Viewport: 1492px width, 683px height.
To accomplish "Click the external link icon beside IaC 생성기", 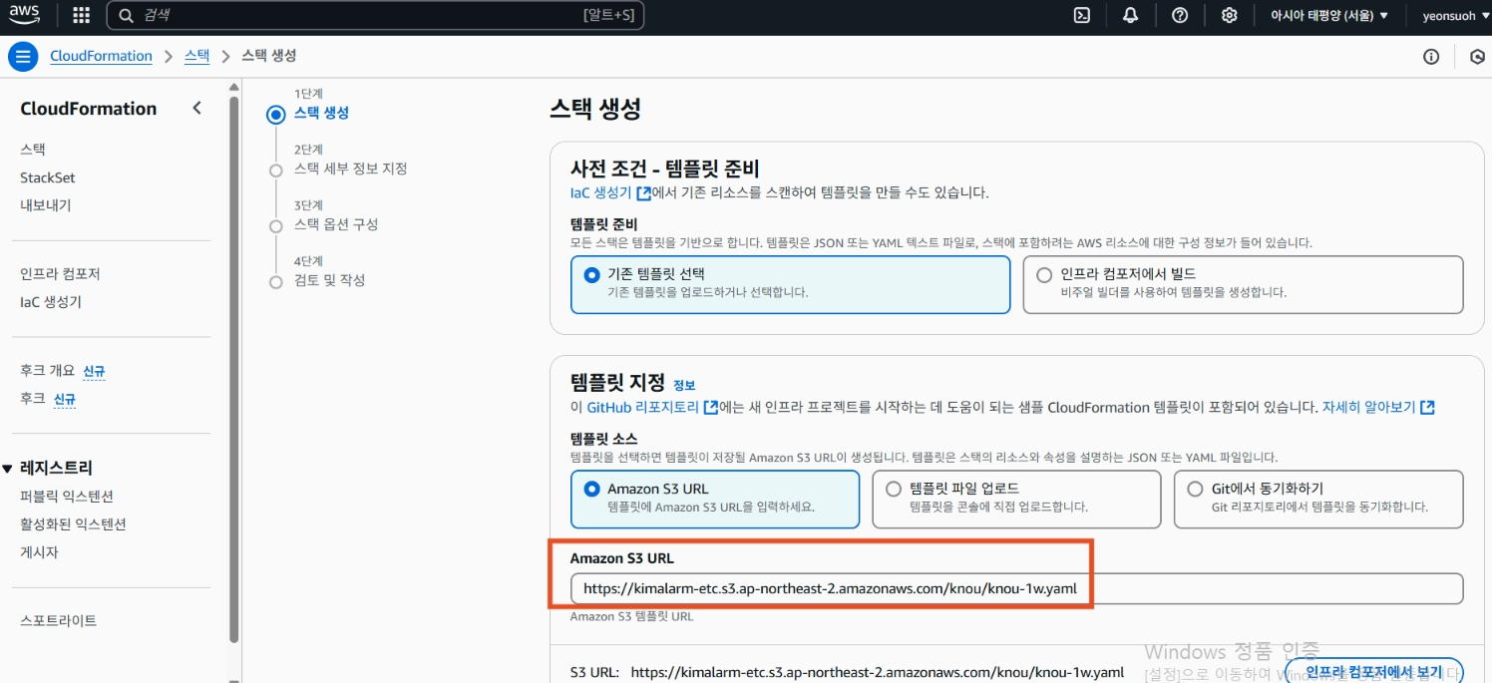I will point(643,192).
